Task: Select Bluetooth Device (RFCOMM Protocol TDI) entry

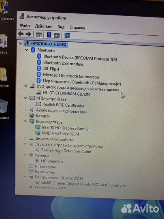Action: coord(80,58)
